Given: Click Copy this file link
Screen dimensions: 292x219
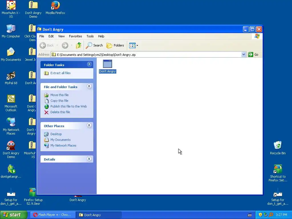Looking at the screenshot, I should pos(59,101).
